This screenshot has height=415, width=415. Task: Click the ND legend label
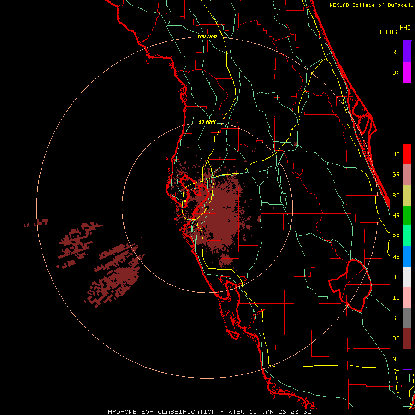tap(396, 359)
